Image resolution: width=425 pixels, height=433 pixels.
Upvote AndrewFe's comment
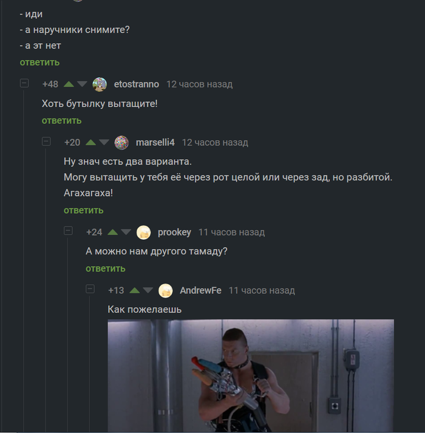(x=135, y=290)
